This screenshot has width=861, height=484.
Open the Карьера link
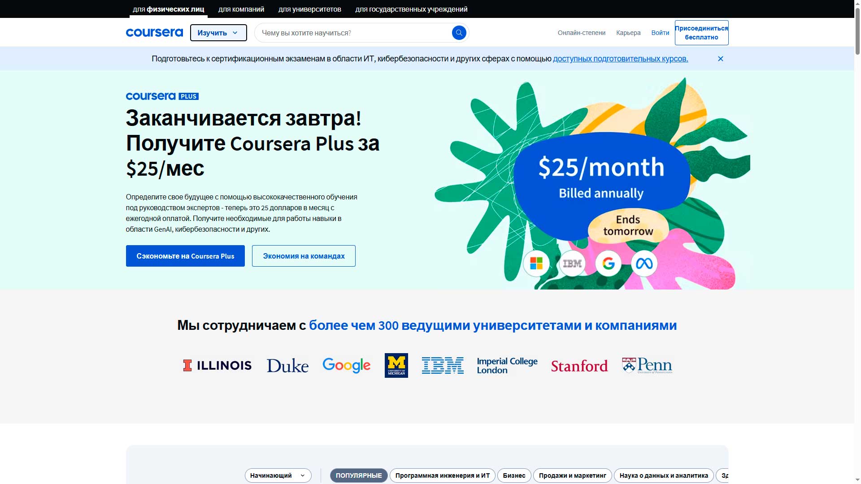point(628,33)
